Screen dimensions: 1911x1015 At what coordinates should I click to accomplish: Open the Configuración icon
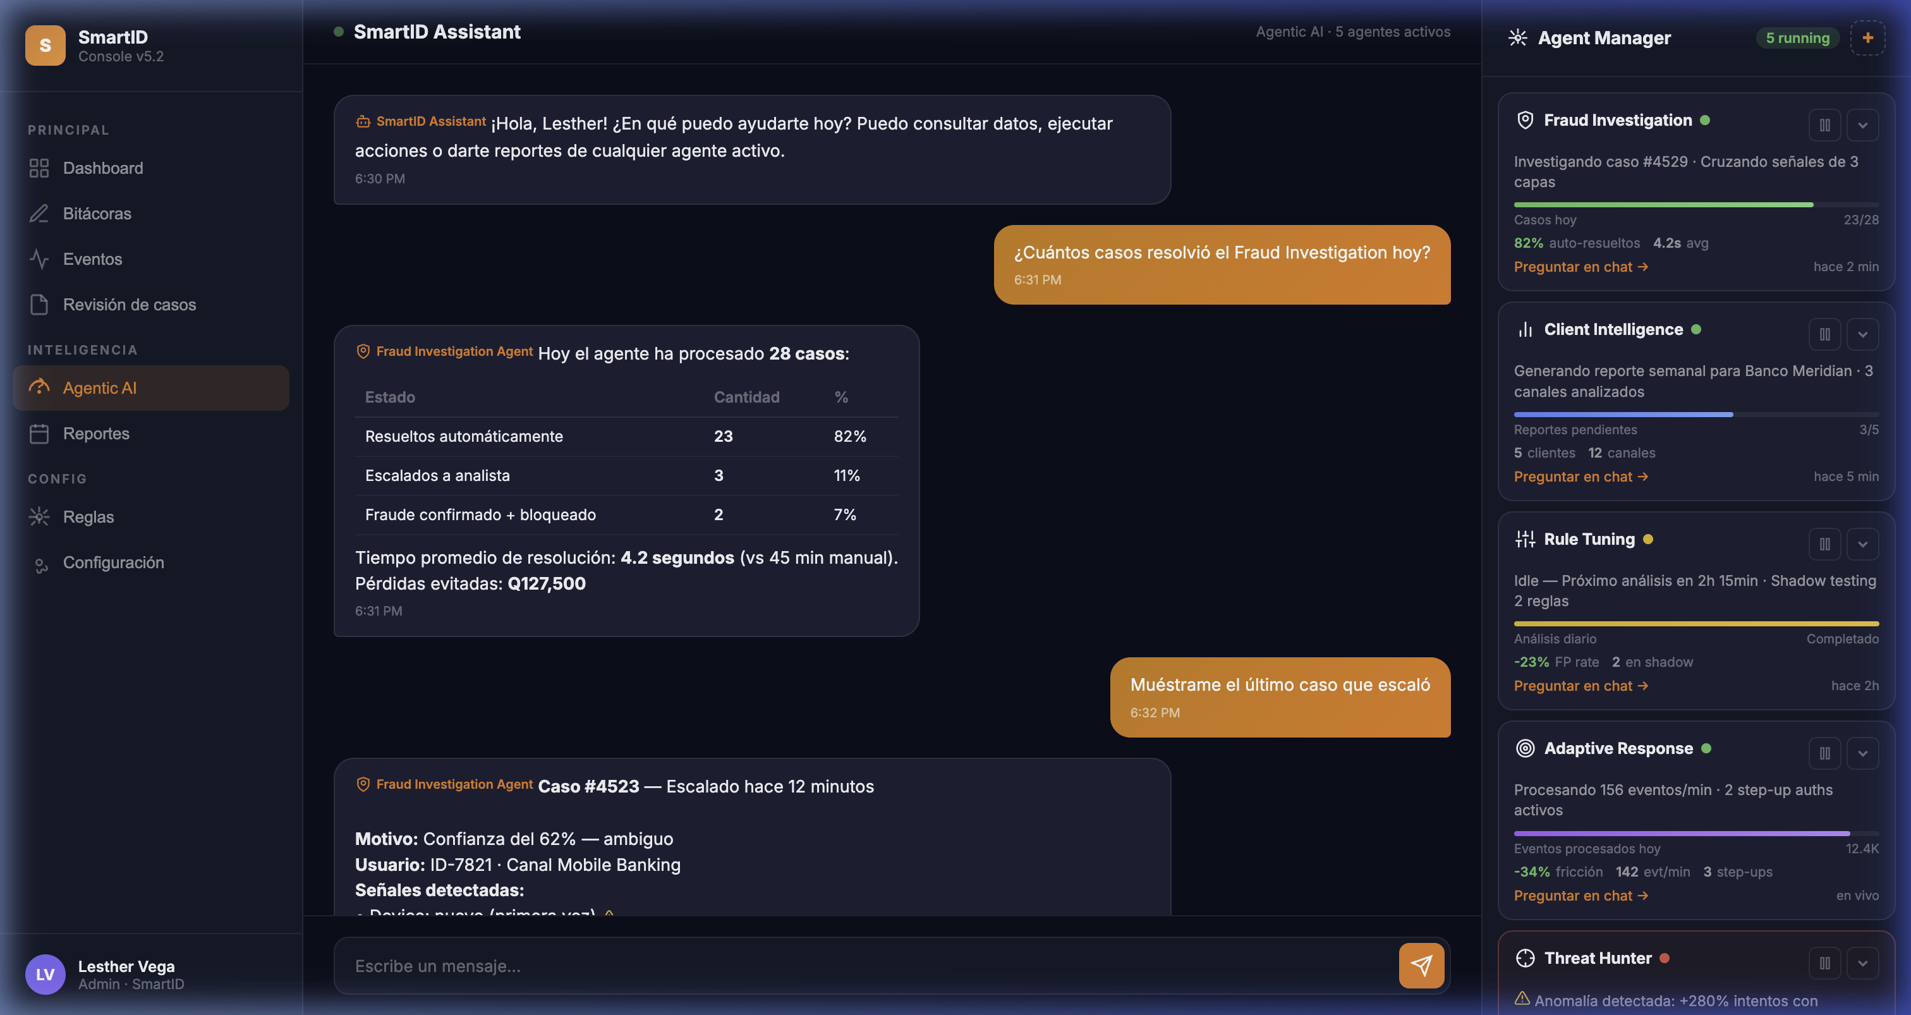tap(41, 562)
